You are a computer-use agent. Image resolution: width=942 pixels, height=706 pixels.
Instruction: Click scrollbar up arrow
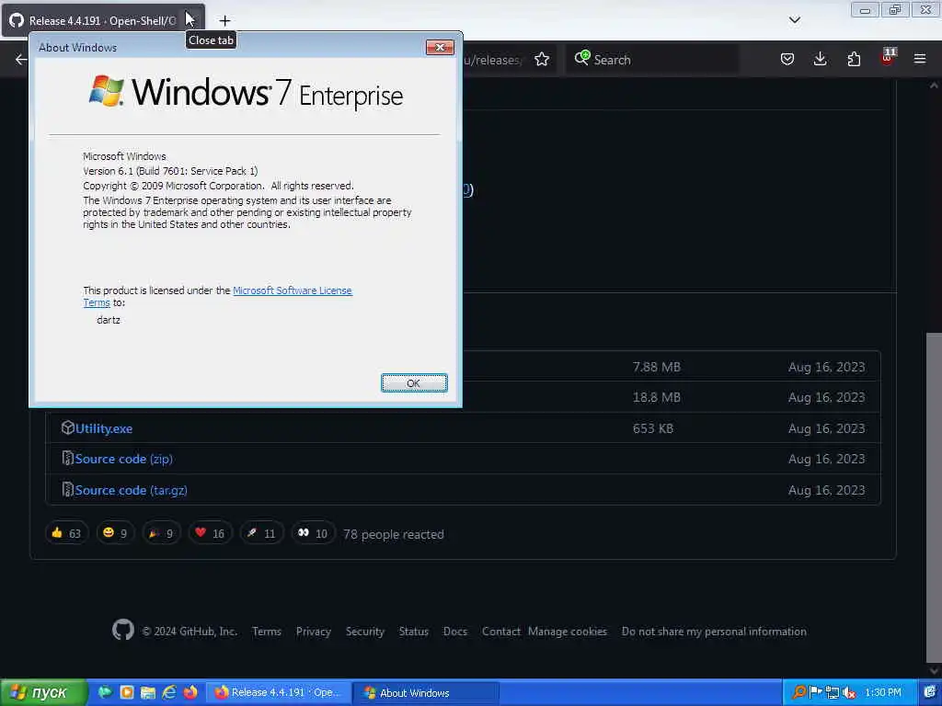point(934,85)
